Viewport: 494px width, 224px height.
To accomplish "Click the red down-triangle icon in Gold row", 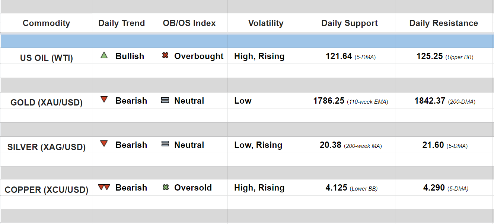I will click(104, 100).
